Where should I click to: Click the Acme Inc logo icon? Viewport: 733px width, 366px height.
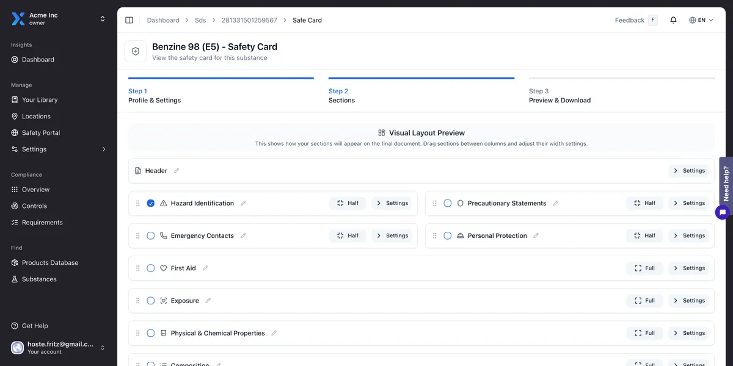[x=18, y=18]
